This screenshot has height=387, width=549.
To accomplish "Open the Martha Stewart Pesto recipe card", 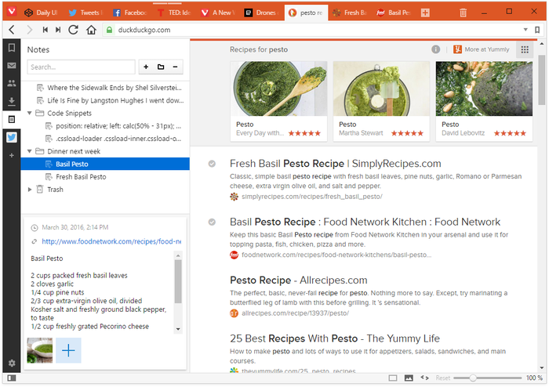I will 381,101.
